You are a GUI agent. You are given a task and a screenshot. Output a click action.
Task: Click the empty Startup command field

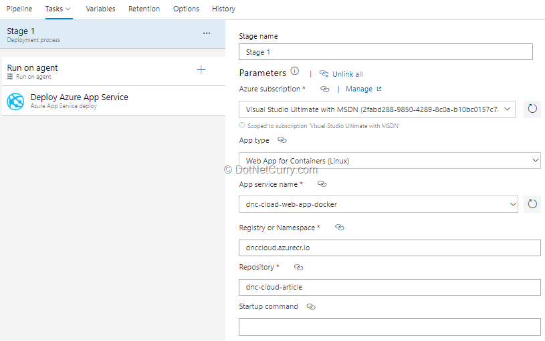click(x=390, y=327)
